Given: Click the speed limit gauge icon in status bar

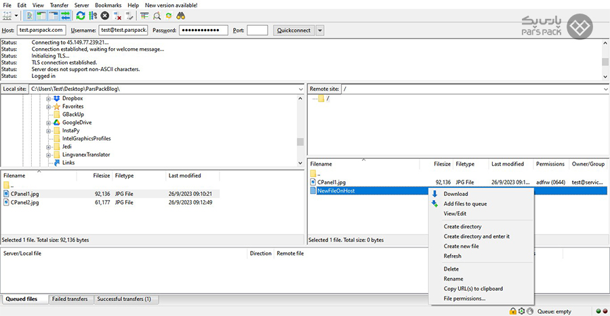Looking at the screenshot, I should pyautogui.click(x=530, y=311).
